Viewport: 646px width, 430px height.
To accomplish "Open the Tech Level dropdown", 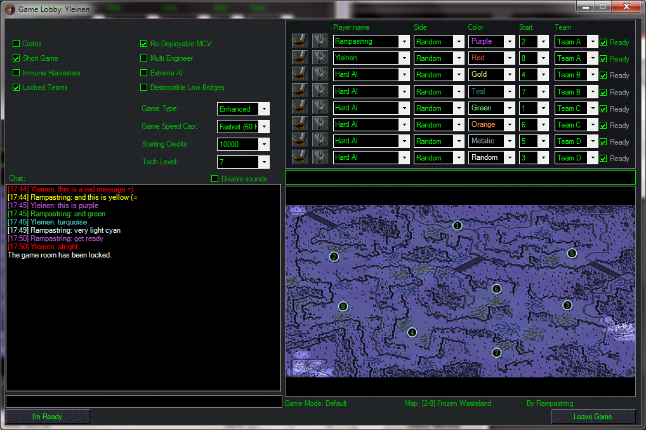I will [244, 162].
